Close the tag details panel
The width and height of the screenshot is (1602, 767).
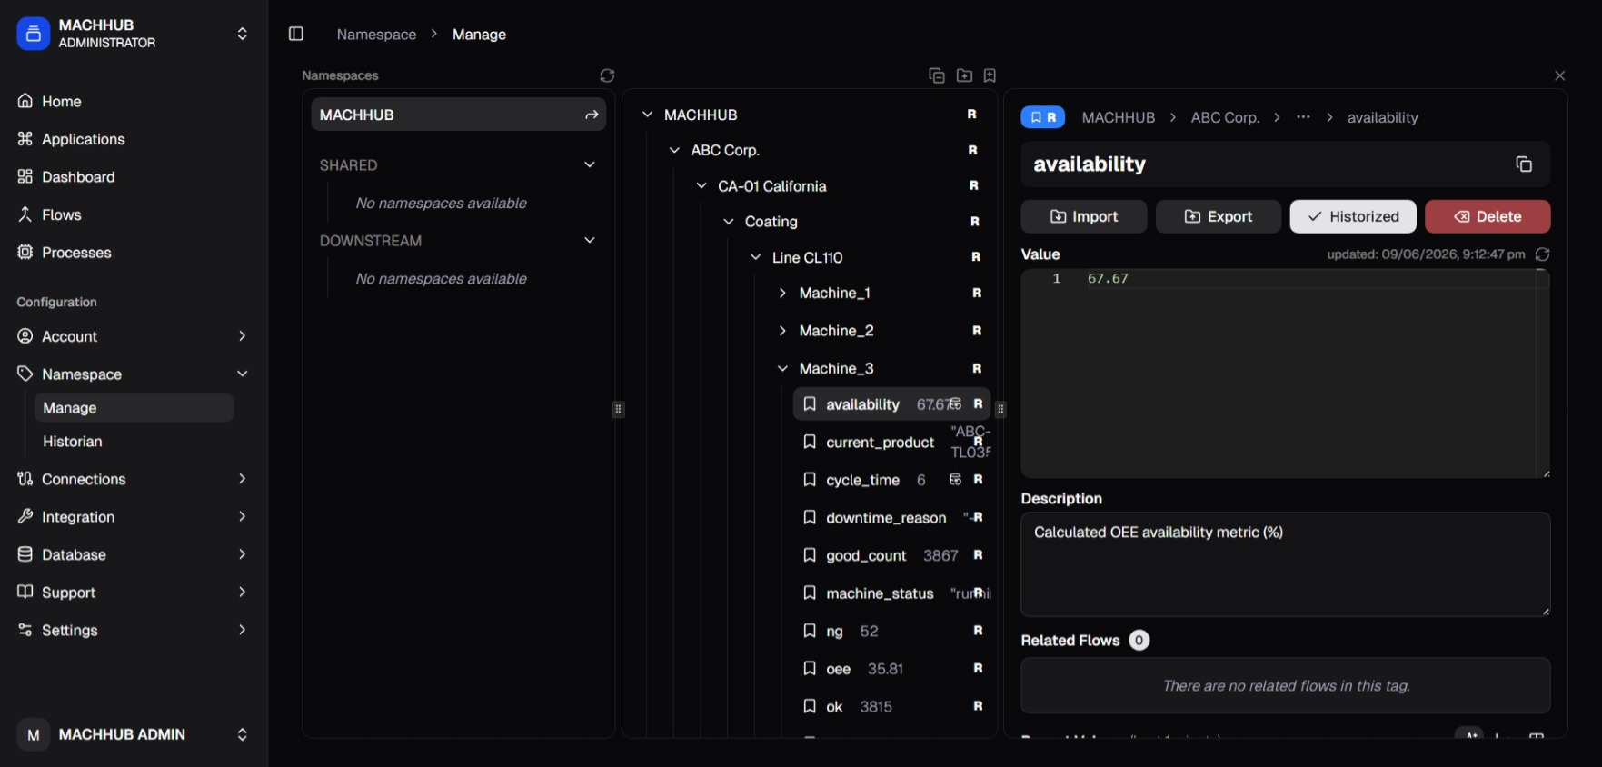click(x=1559, y=75)
